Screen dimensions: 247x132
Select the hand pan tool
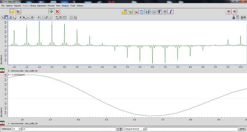[6, 17]
